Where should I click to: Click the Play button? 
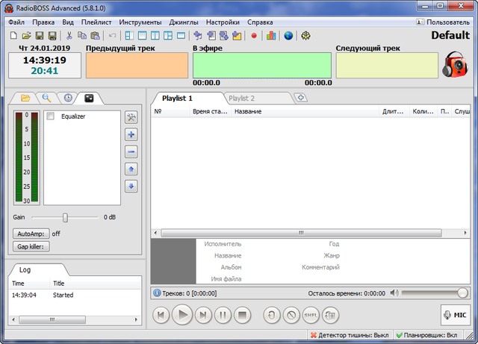(x=181, y=315)
